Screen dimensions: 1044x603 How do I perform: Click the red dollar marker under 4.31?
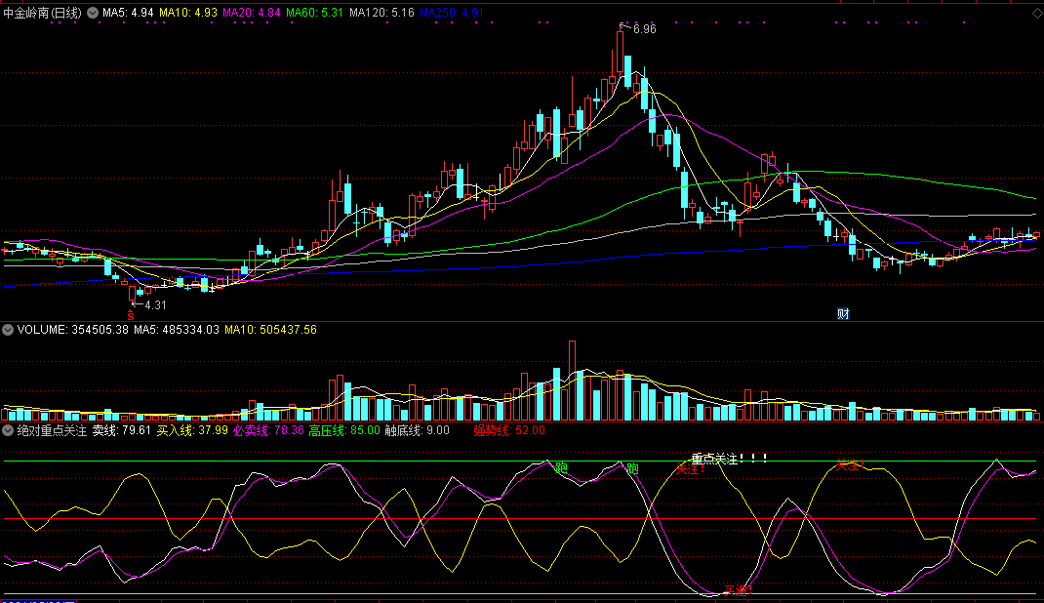click(x=131, y=315)
